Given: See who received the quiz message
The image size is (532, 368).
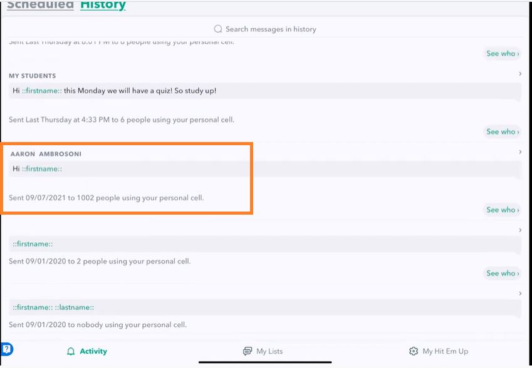Looking at the screenshot, I should click(502, 131).
